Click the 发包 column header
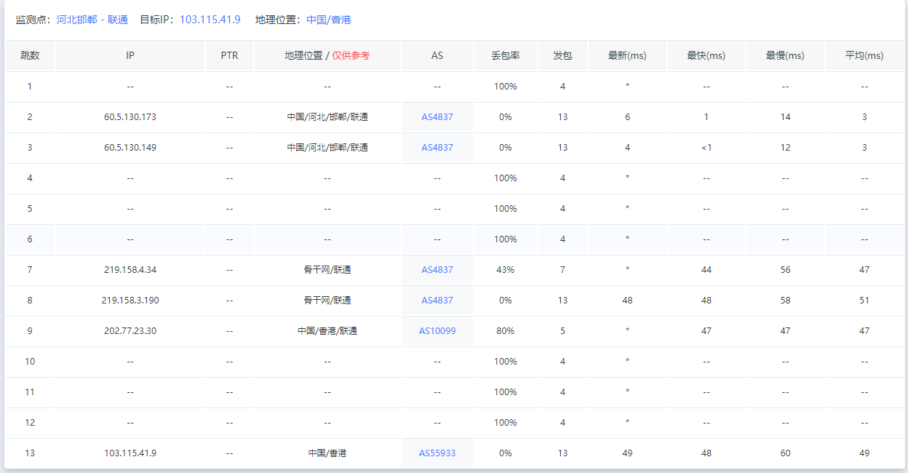The width and height of the screenshot is (908, 473). tap(562, 56)
